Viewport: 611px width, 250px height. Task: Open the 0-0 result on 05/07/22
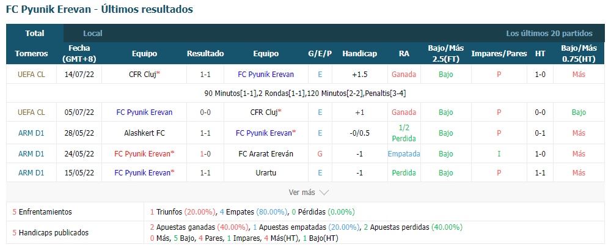205,112
